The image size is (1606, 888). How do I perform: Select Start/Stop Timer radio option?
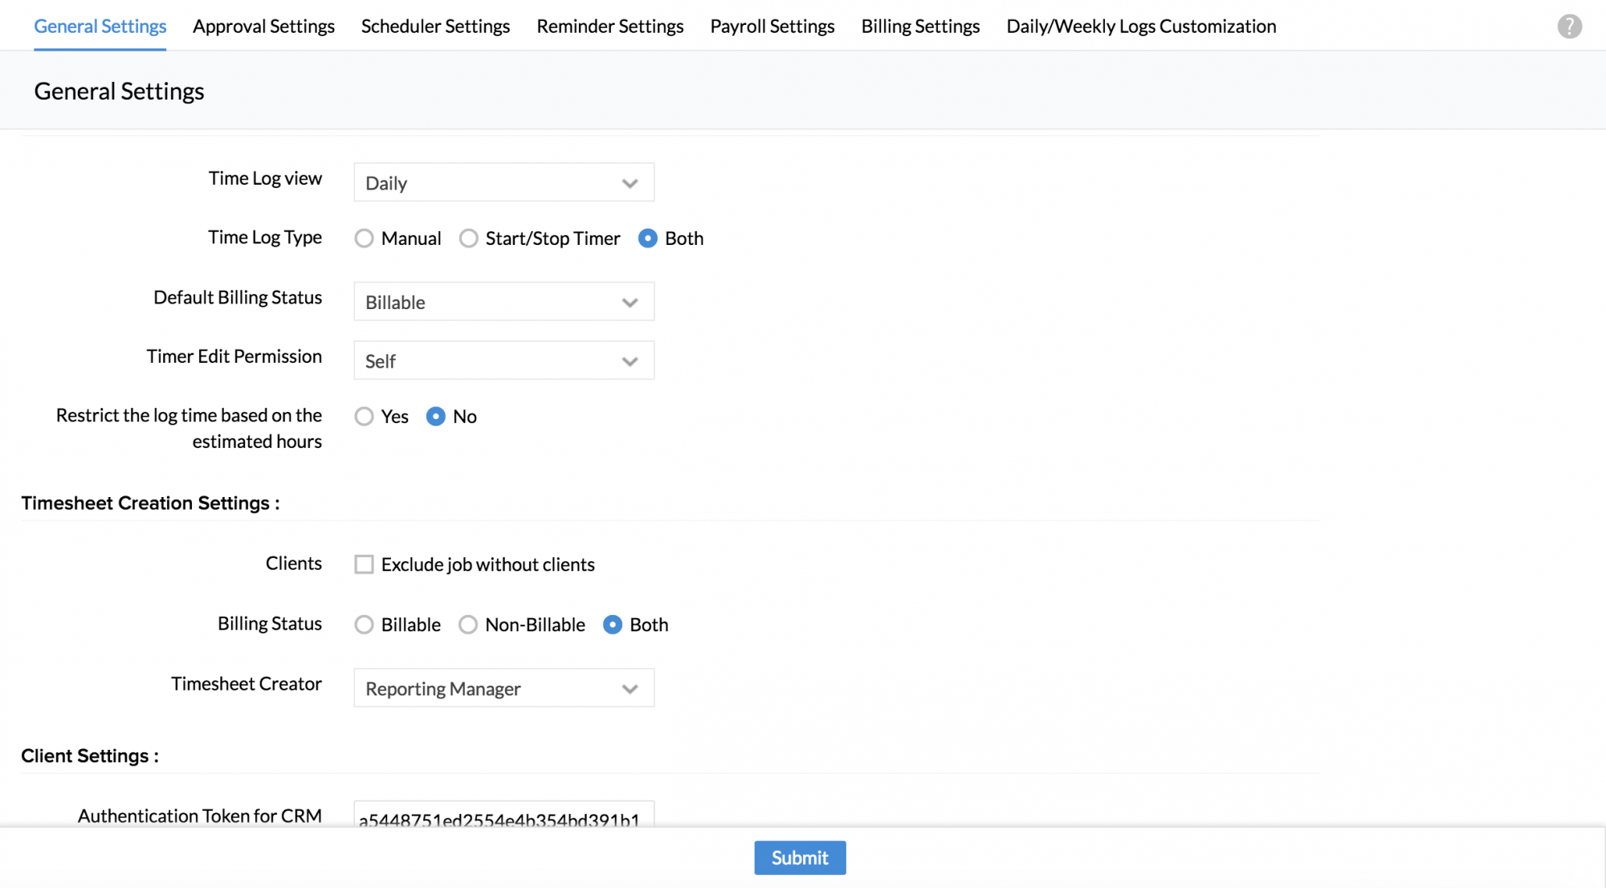tap(469, 238)
